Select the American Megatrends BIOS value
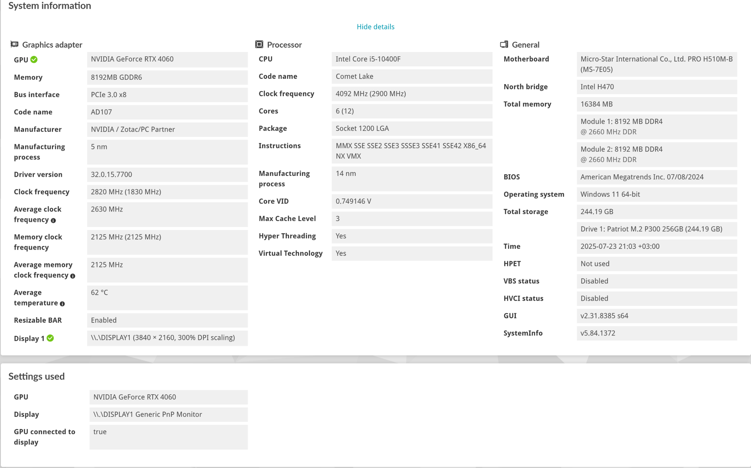The width and height of the screenshot is (751, 468). [x=657, y=177]
